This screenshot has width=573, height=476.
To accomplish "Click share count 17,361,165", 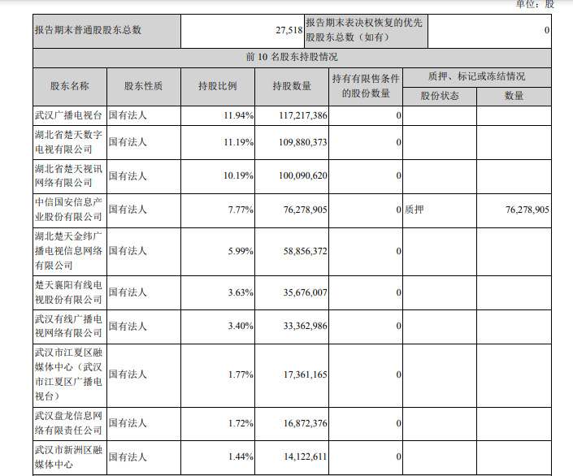I will coord(305,374).
